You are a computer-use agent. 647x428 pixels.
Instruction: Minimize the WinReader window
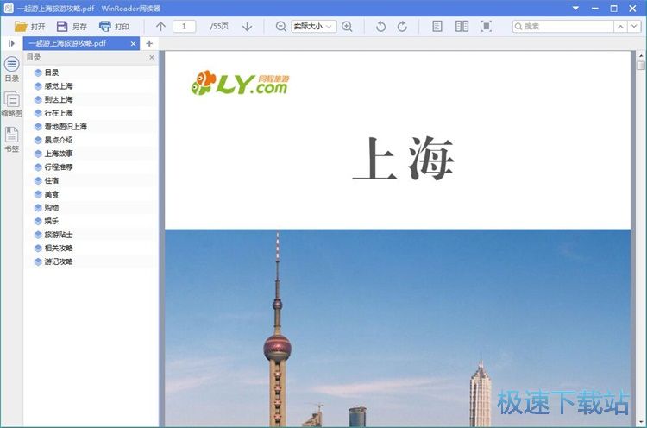594,9
